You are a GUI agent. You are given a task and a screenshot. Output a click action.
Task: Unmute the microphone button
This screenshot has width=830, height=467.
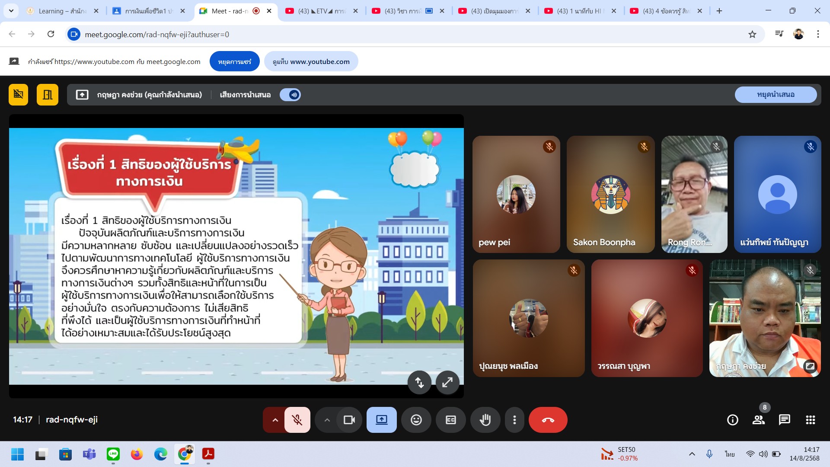[297, 420]
